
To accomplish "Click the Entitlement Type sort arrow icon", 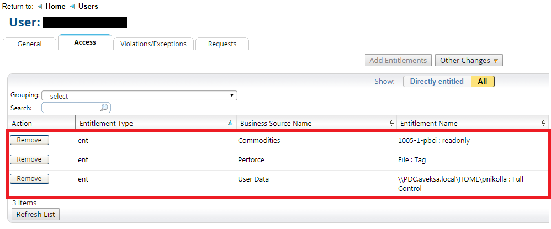I will [230, 123].
